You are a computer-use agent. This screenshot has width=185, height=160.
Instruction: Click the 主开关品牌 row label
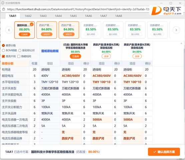[9, 113]
